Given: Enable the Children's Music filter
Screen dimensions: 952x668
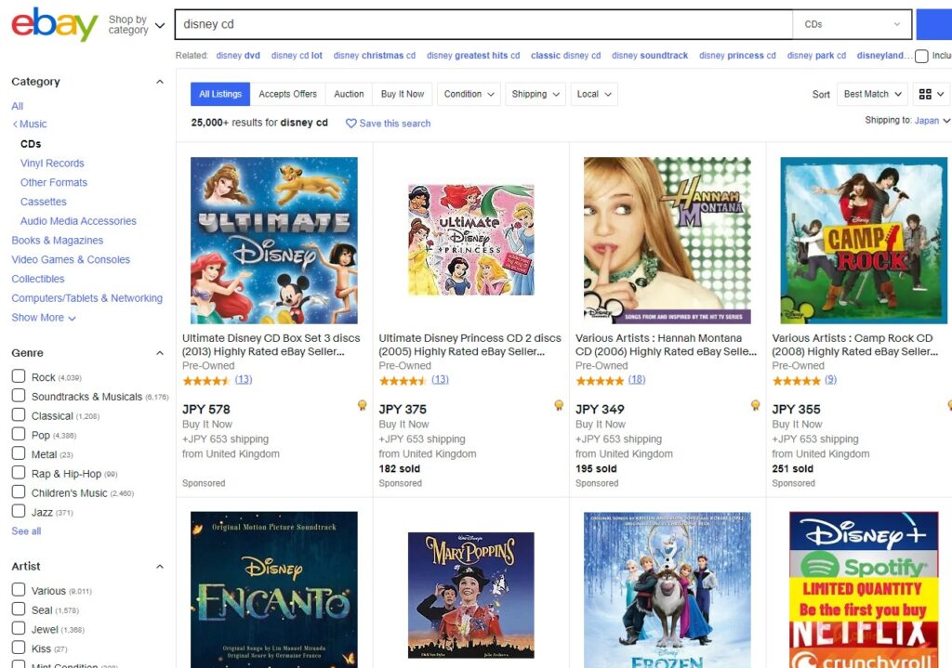Looking at the screenshot, I should point(19,492).
